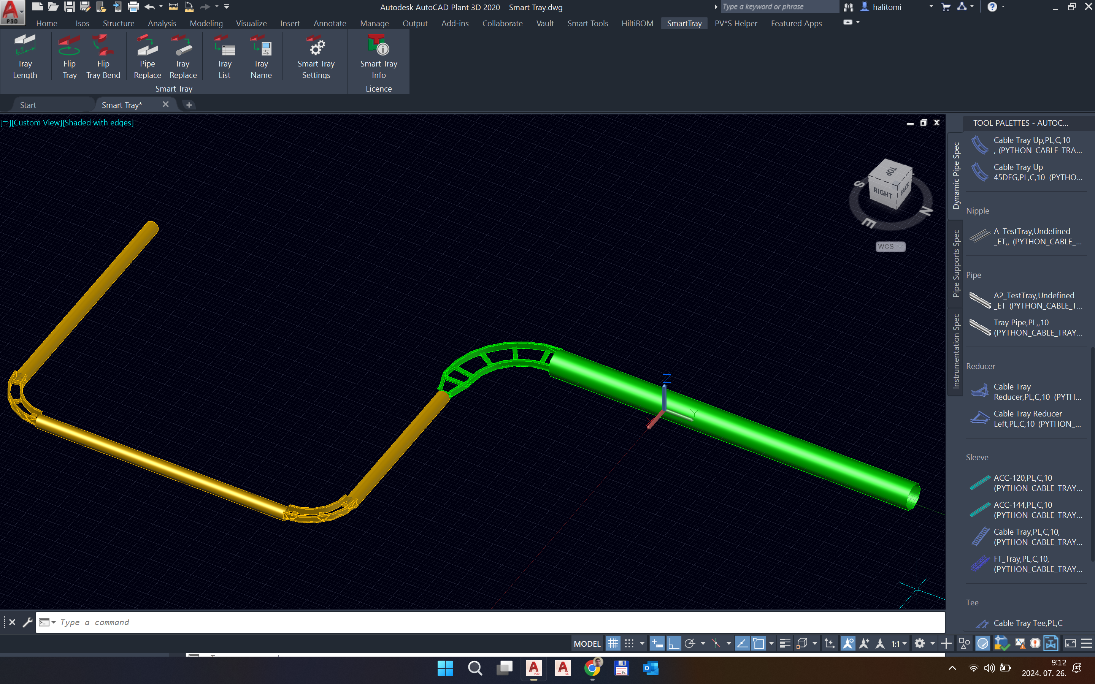The height and width of the screenshot is (684, 1095).
Task: Click the Tray List icon
Action: (224, 57)
